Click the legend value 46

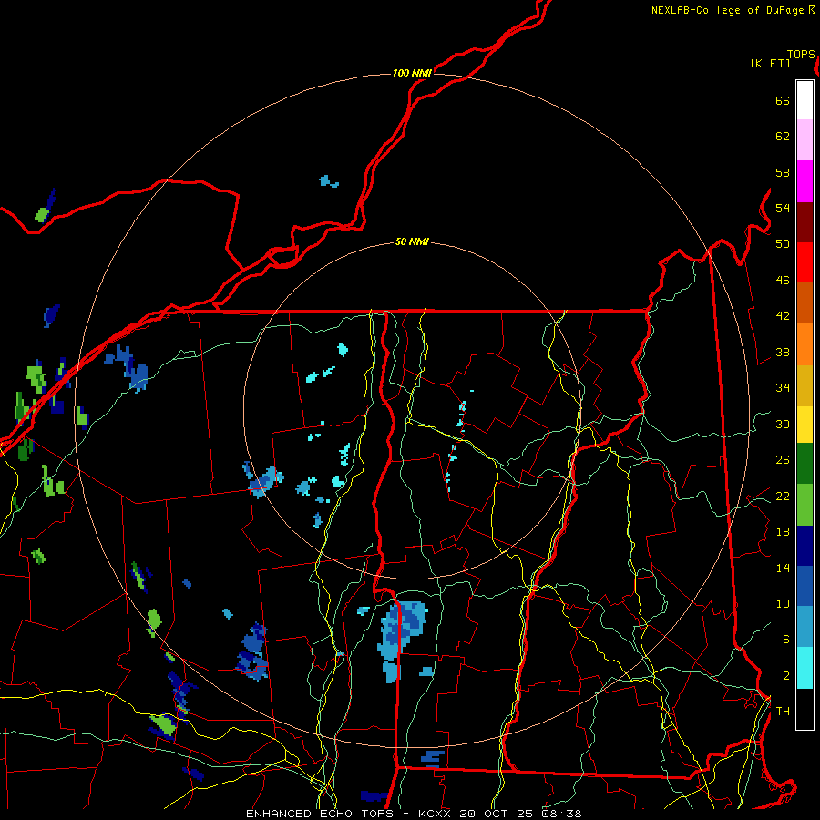[x=783, y=281]
